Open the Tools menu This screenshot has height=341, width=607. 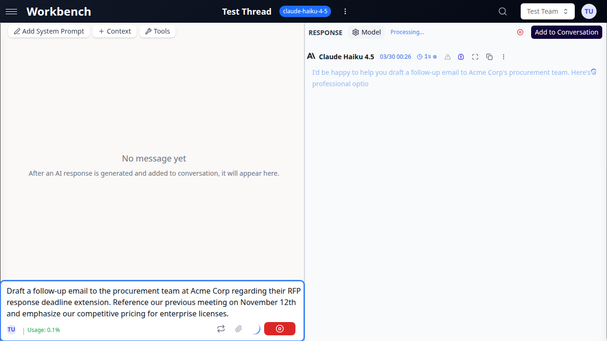point(157,31)
